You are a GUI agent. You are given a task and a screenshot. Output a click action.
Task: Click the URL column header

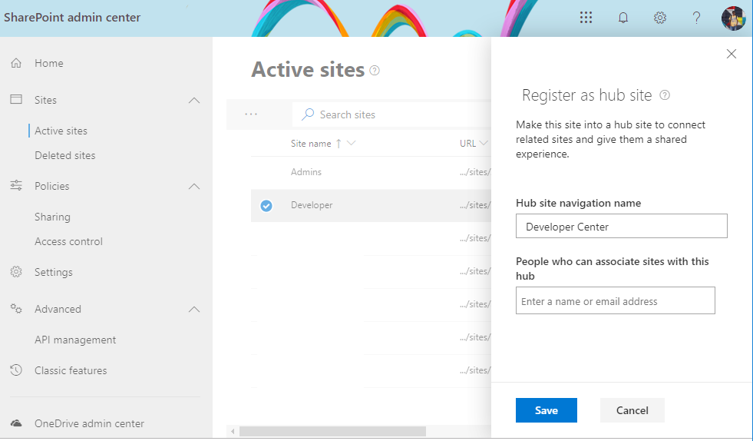point(467,144)
